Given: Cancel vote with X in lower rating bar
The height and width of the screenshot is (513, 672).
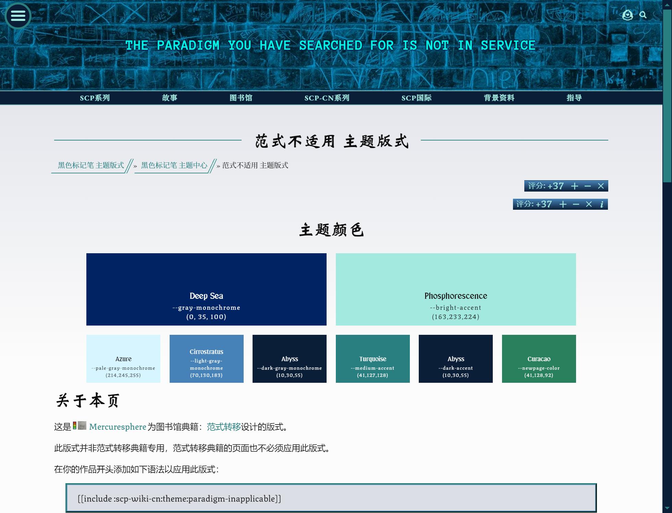Looking at the screenshot, I should pyautogui.click(x=589, y=205).
